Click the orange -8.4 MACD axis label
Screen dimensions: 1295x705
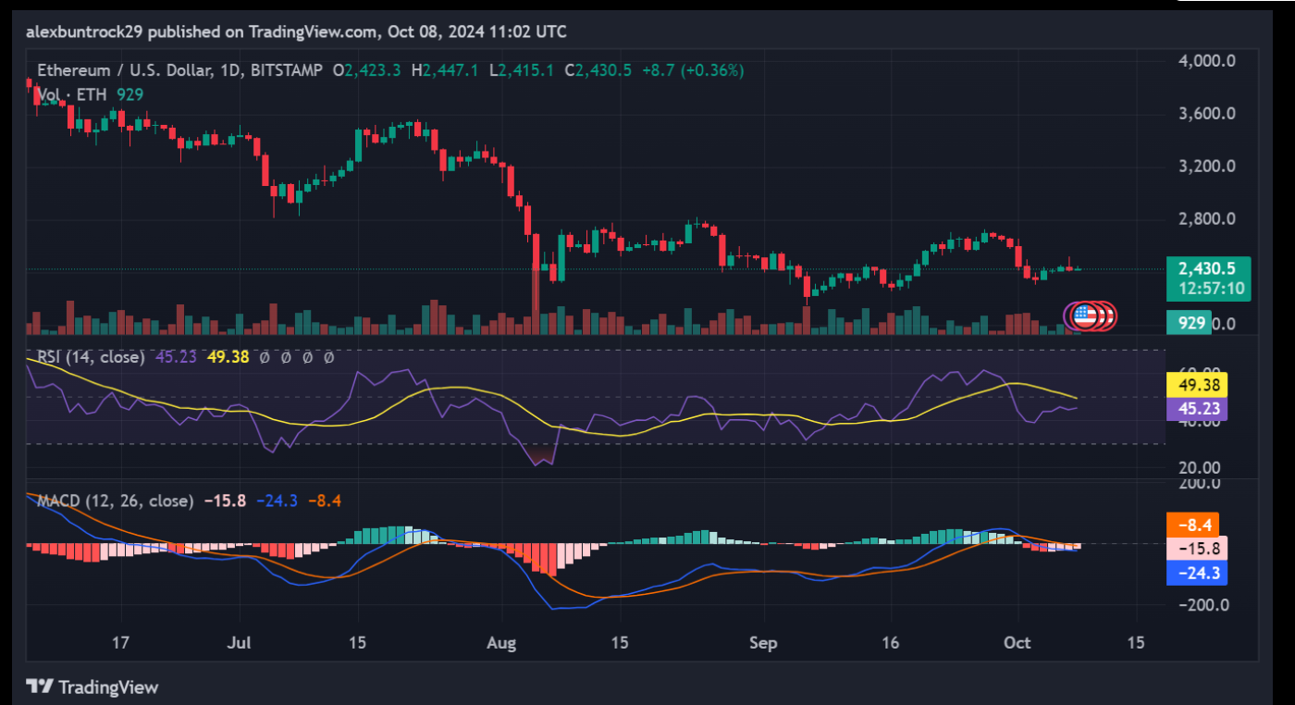(1192, 525)
